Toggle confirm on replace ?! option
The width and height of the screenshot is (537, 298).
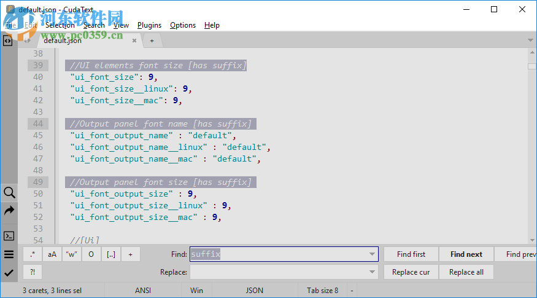point(33,272)
